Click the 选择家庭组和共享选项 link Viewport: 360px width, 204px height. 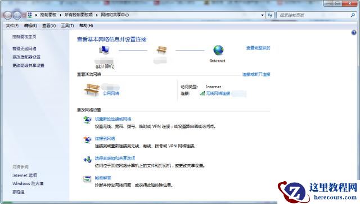tap(115, 158)
